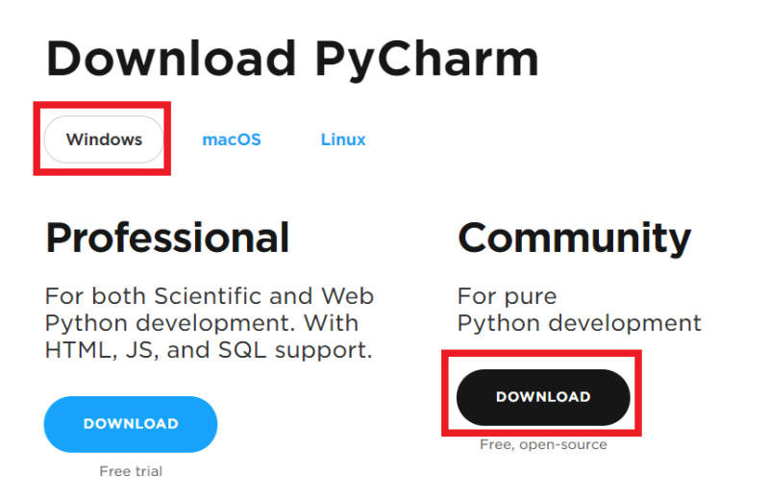
Task: Click the blue Professional DOWNLOAD button
Action: point(131,424)
